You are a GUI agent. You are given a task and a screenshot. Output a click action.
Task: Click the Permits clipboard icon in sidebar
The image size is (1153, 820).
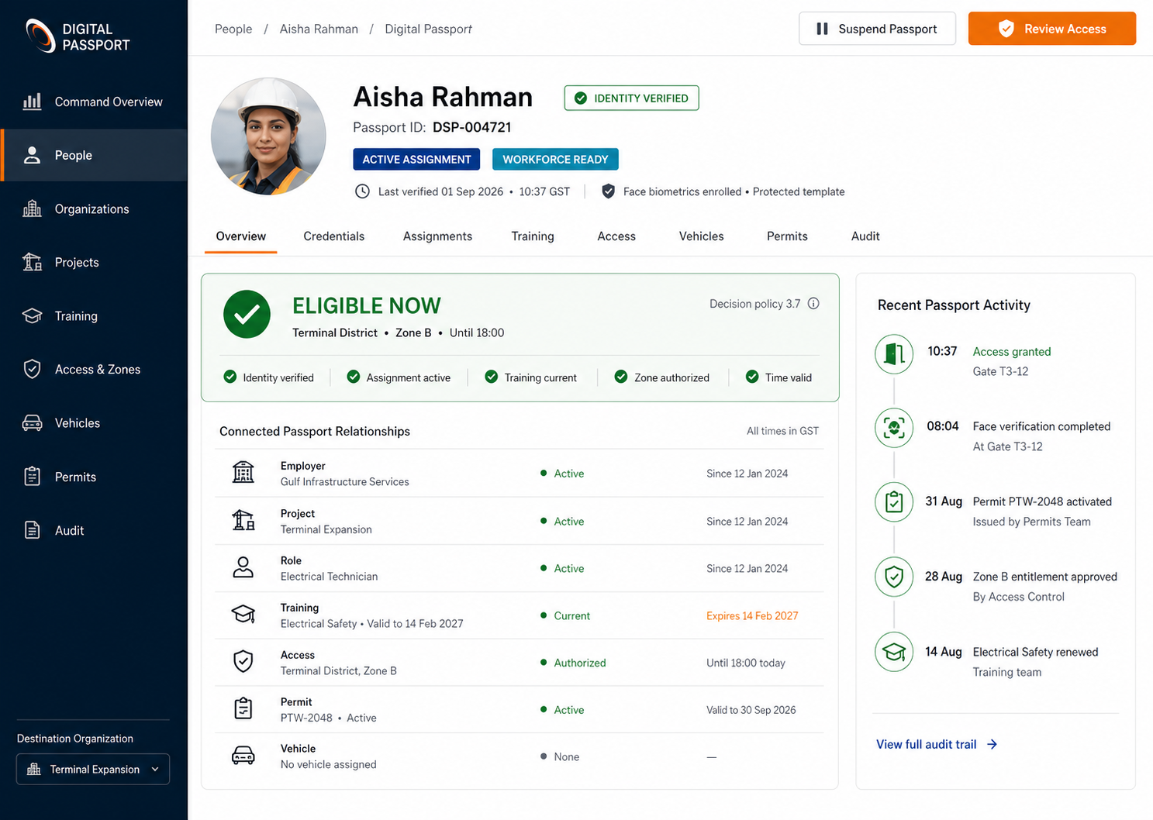pyautogui.click(x=32, y=476)
